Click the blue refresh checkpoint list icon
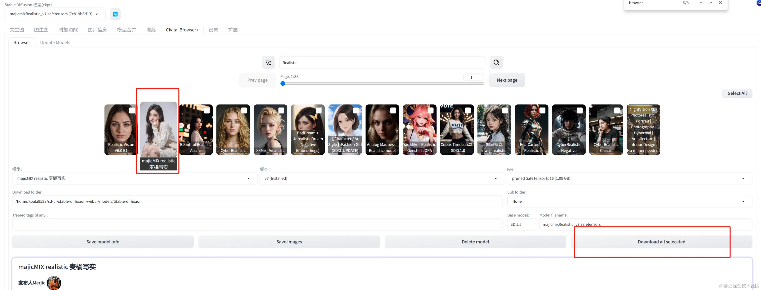Viewport: 761px width, 290px height. (115, 14)
